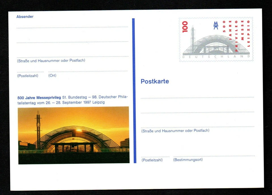
Task: Click the bold "500 Jahre Messeprivileg" caption
Action: coord(39,98)
